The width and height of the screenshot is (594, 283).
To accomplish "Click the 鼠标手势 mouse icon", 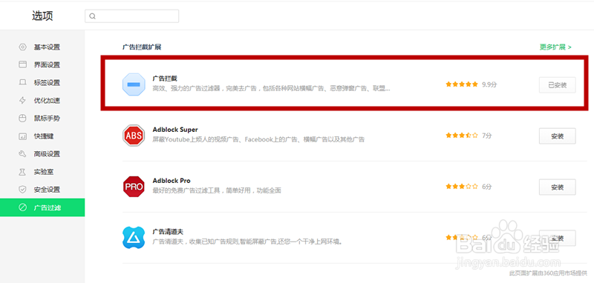I will point(23,119).
